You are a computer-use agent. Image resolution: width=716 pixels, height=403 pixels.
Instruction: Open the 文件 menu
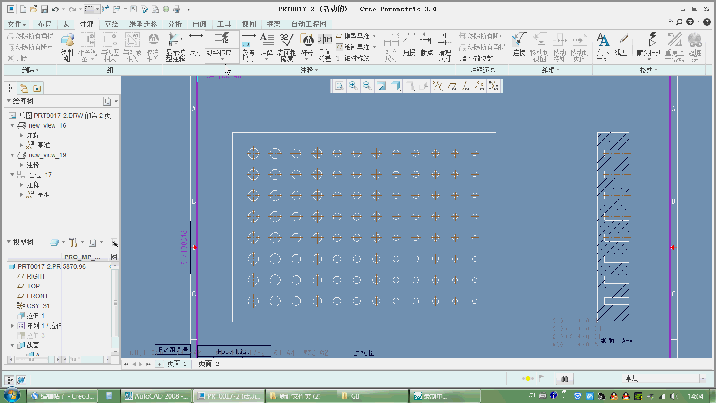point(17,24)
